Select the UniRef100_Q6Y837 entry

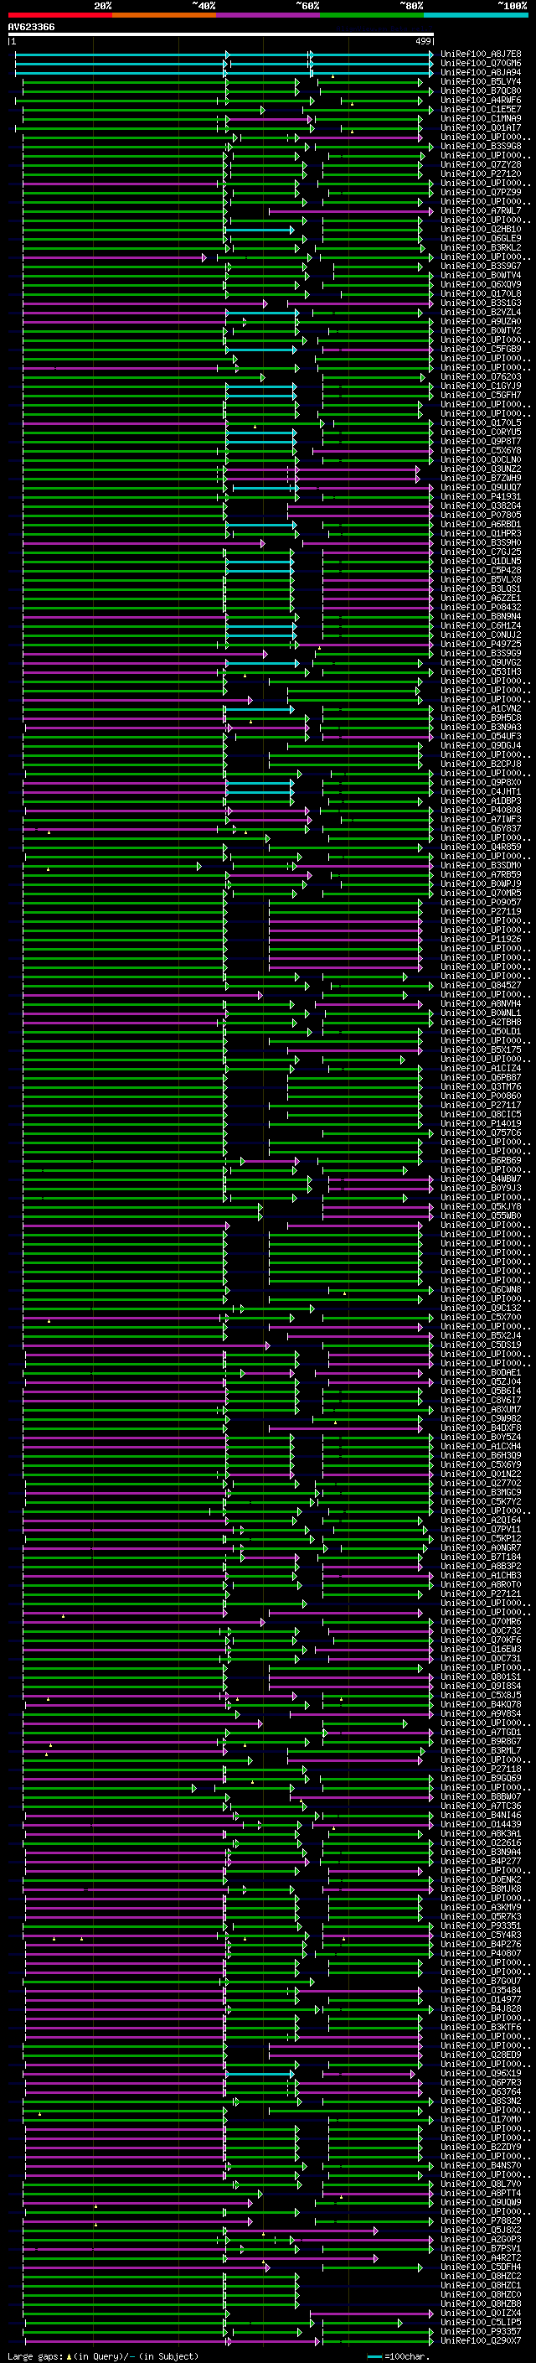(x=480, y=828)
